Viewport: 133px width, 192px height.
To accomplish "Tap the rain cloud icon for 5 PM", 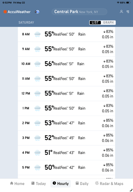I will tap(37, 167).
